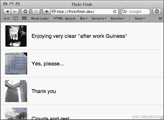Image resolution: width=164 pixels, height=120 pixels.
Task: Open the HTML-Ipsum bookmark
Action: (x=64, y=18)
